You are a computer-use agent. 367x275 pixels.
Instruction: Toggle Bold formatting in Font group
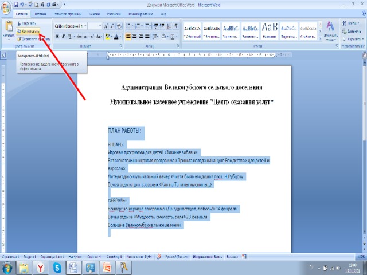pos(57,36)
